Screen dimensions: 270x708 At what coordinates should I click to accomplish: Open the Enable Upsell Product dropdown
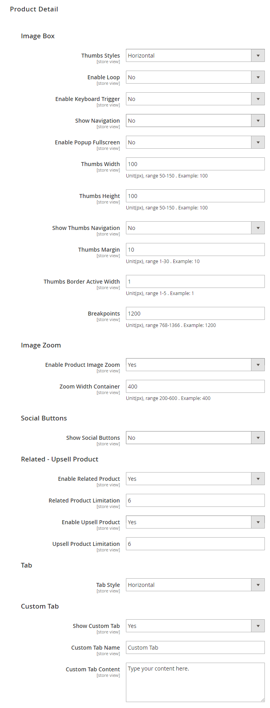(x=195, y=522)
